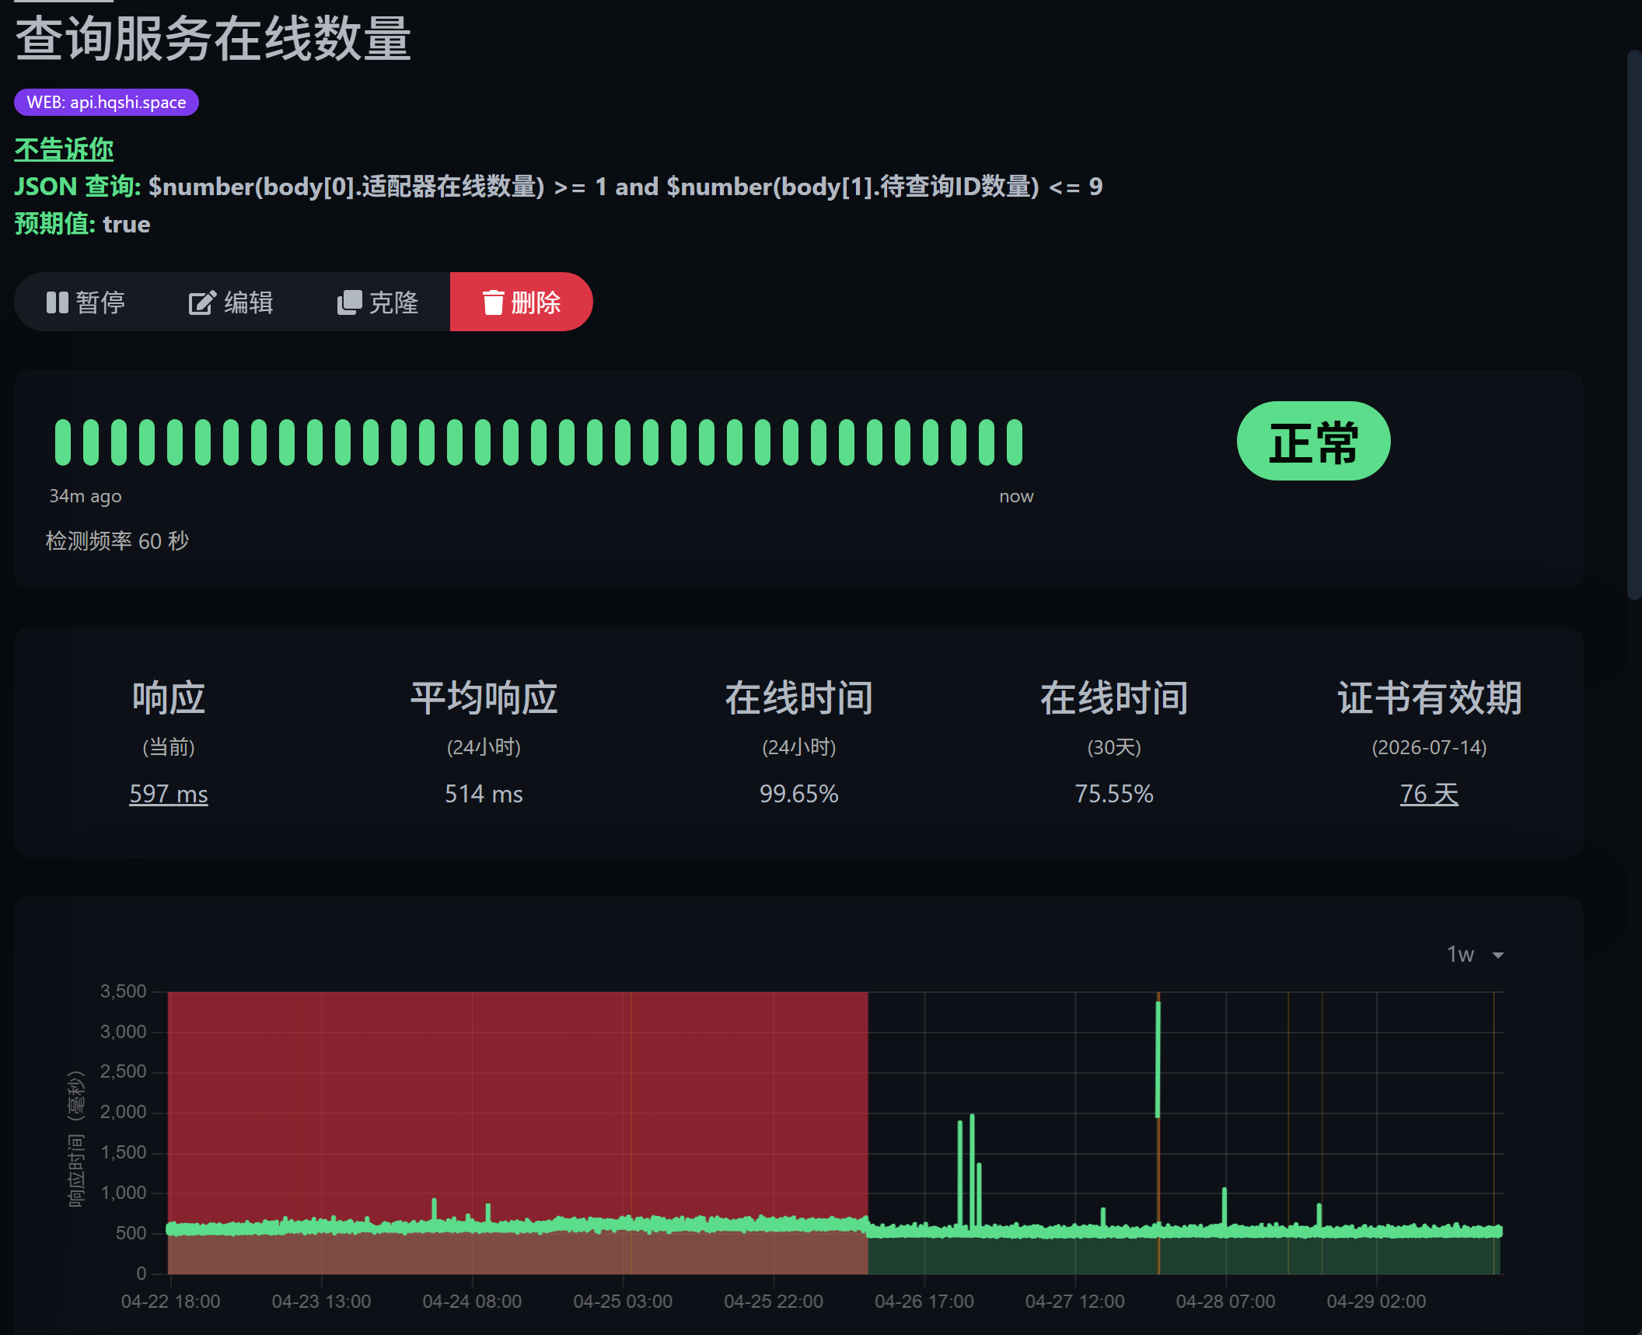
Task: Click the 查询服务在线数量 page title
Action: pos(212,38)
